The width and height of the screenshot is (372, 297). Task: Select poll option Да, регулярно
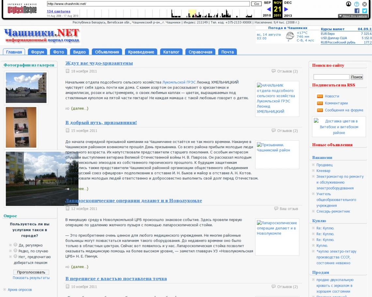click(15, 245)
